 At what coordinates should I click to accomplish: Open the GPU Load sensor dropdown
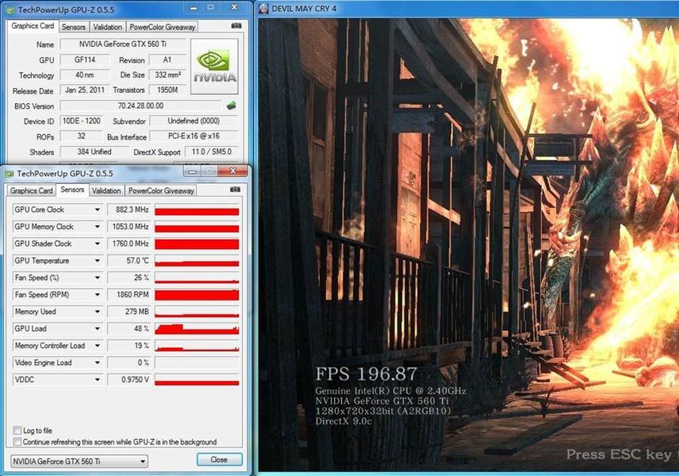coord(97,329)
